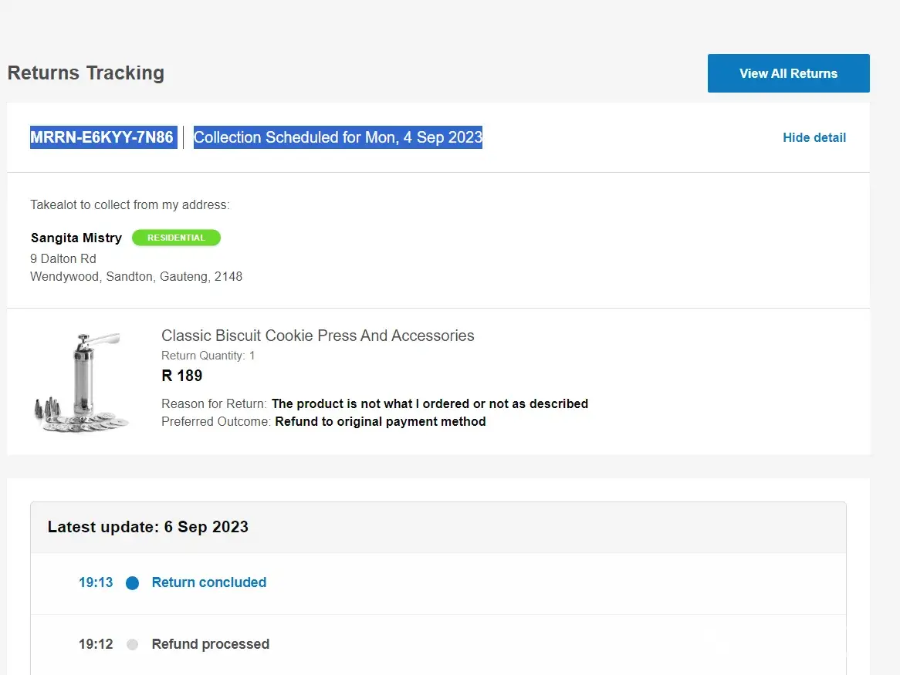Click the 9 Dalton Rd address line
The height and width of the screenshot is (675, 900).
pyautogui.click(x=63, y=258)
